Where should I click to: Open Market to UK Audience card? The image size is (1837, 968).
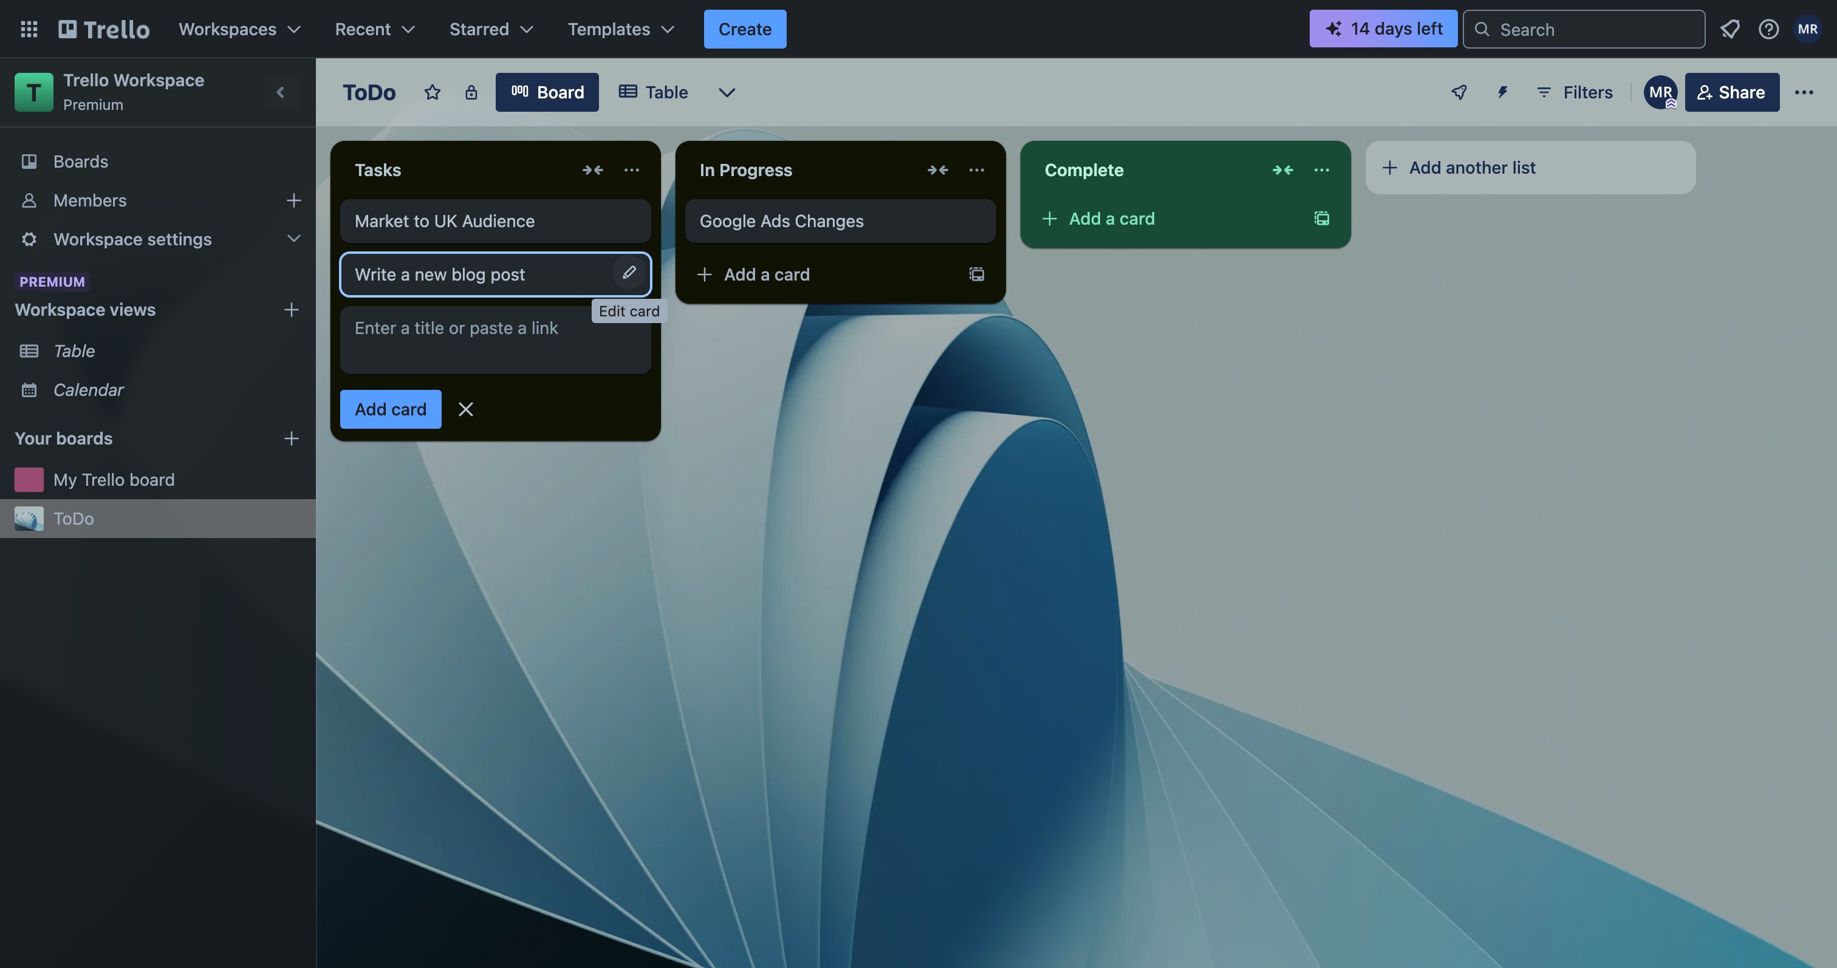tap(495, 221)
